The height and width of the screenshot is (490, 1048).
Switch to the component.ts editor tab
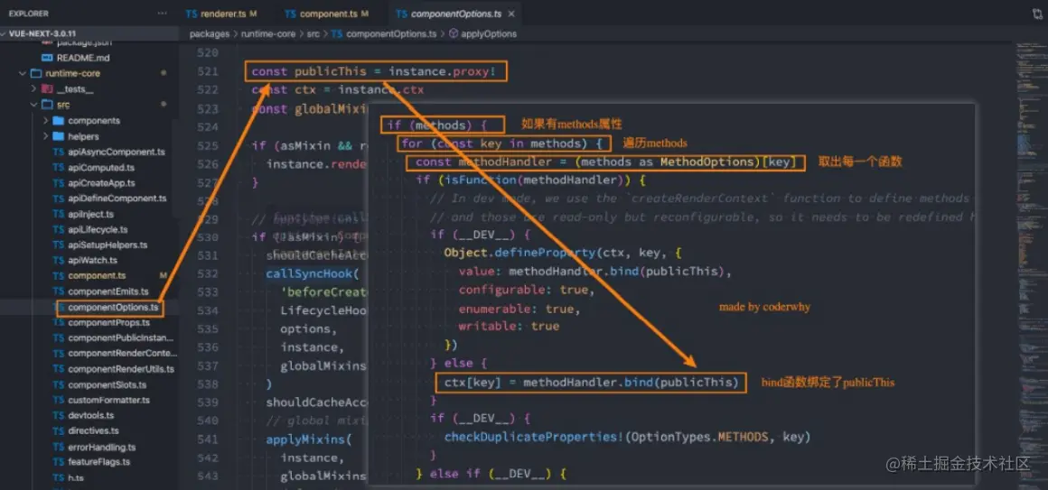click(325, 14)
